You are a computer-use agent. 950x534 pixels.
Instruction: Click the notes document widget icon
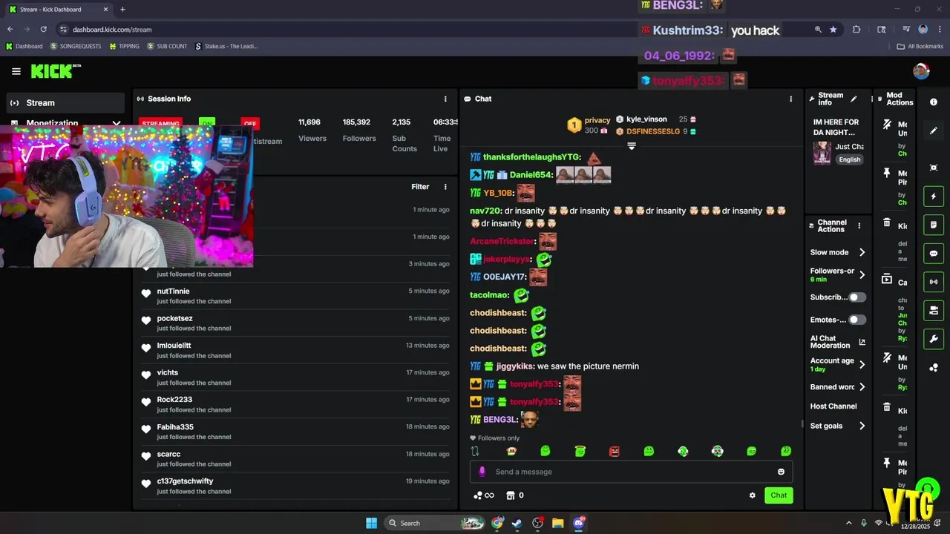(934, 225)
